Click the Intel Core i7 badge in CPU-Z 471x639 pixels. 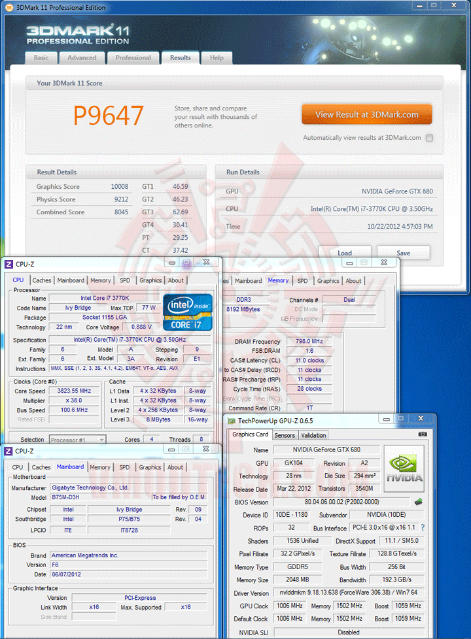point(188,312)
